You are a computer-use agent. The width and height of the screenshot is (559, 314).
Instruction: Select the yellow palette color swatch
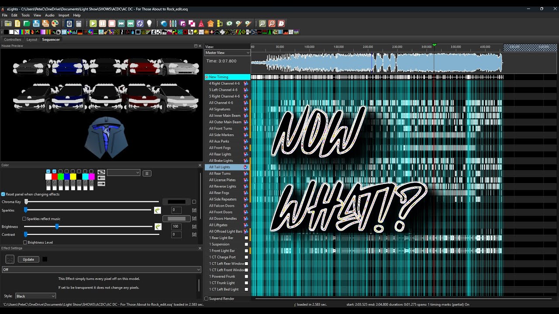coord(73,177)
